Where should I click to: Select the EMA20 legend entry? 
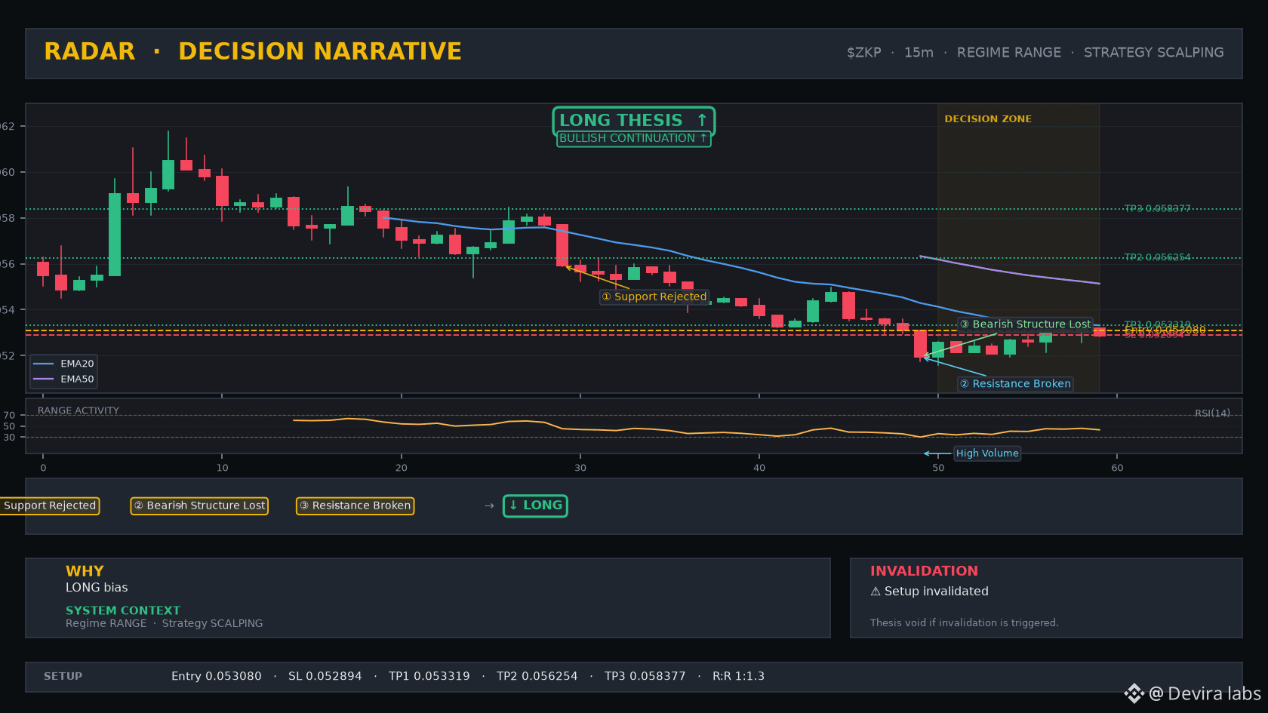64,364
